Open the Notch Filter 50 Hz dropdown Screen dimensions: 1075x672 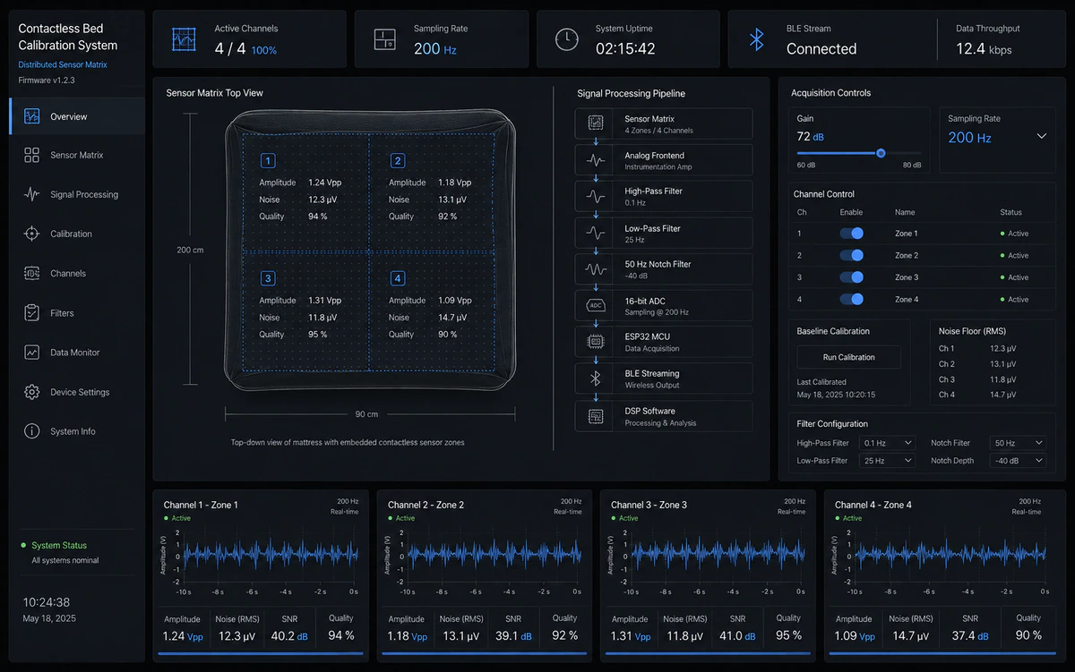(x=1018, y=443)
